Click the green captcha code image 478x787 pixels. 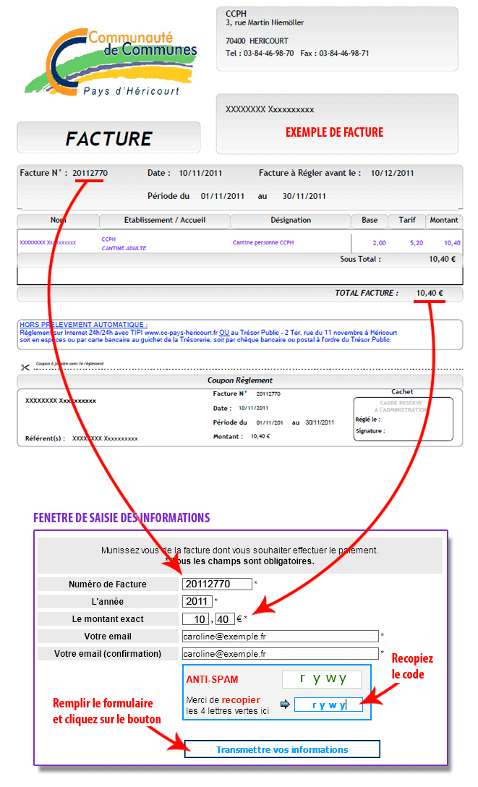322,678
